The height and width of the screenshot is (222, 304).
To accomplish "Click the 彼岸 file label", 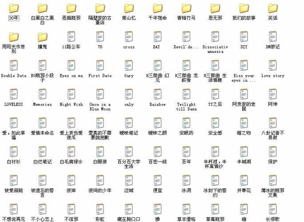I will coord(71,190).
